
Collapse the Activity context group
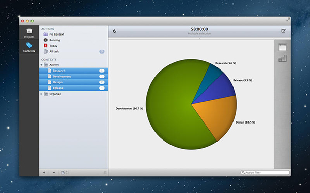pyautogui.click(x=41, y=65)
